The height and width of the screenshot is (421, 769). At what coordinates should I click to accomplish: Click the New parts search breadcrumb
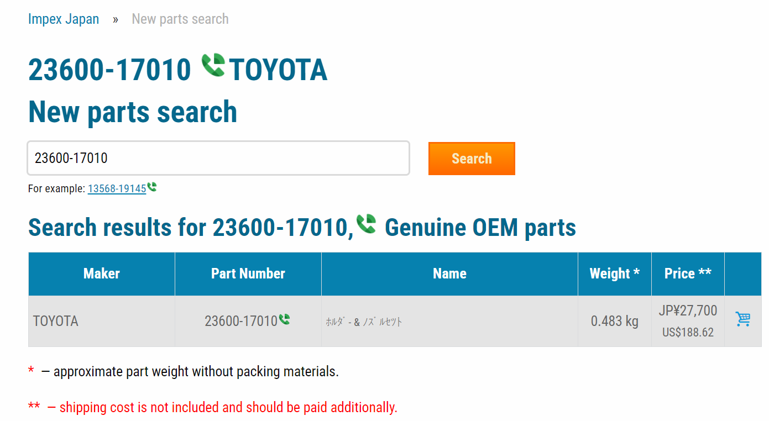click(180, 19)
